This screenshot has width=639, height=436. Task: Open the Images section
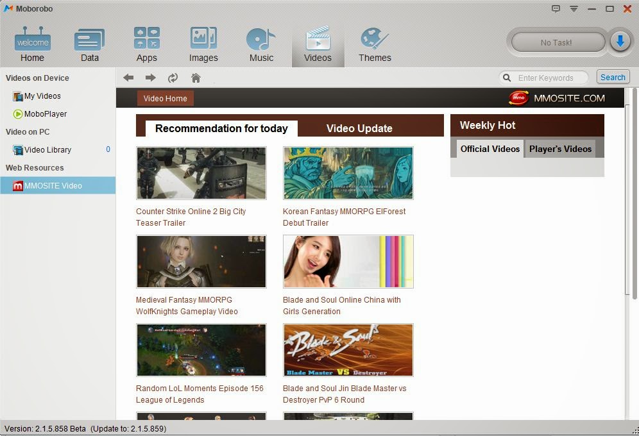[x=203, y=44]
